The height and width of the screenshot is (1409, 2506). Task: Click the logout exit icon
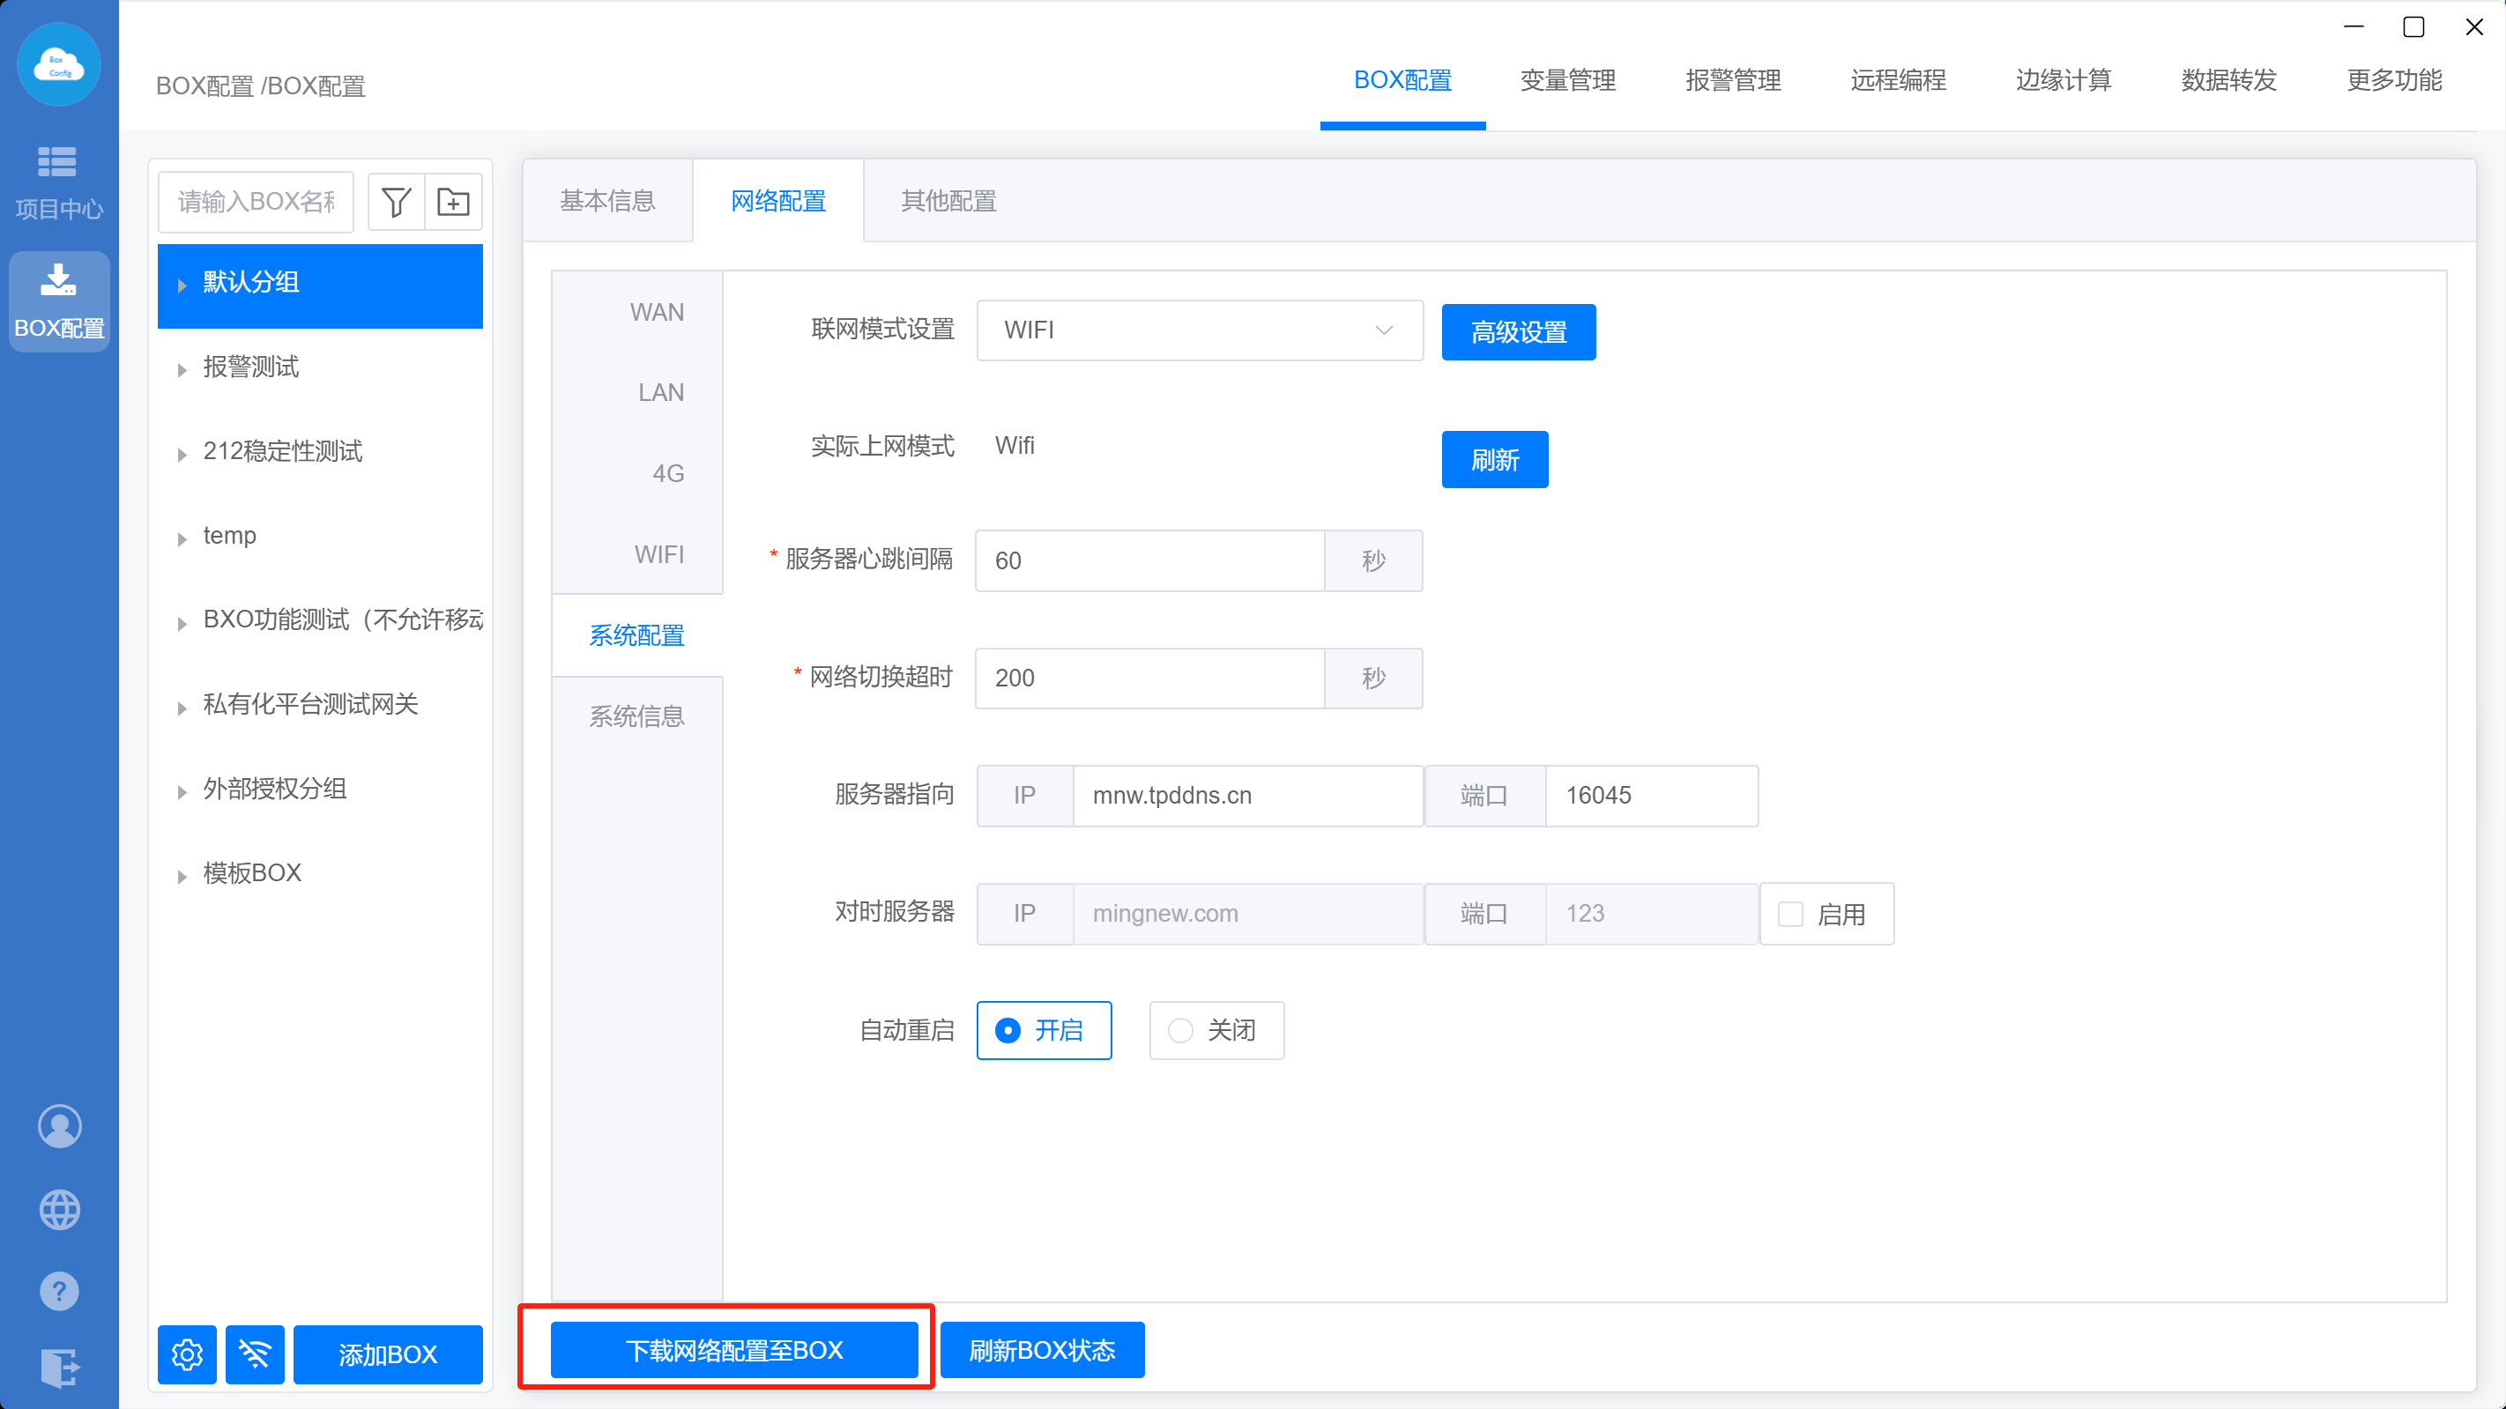(59, 1368)
